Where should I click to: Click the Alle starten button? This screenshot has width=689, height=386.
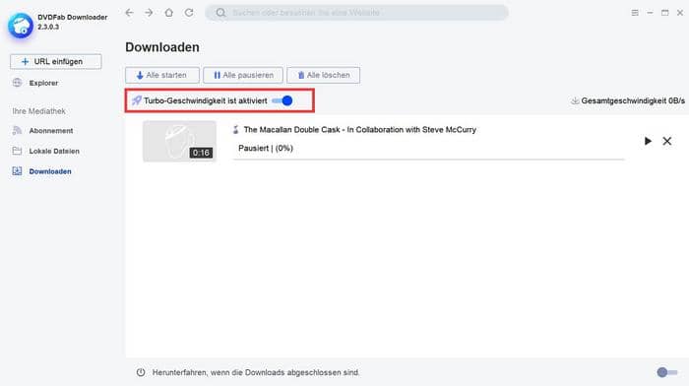click(162, 75)
